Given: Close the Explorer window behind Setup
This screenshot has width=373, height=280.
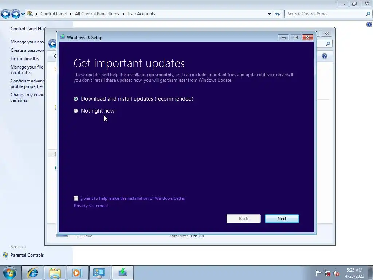Looking at the screenshot, I should (x=326, y=34).
